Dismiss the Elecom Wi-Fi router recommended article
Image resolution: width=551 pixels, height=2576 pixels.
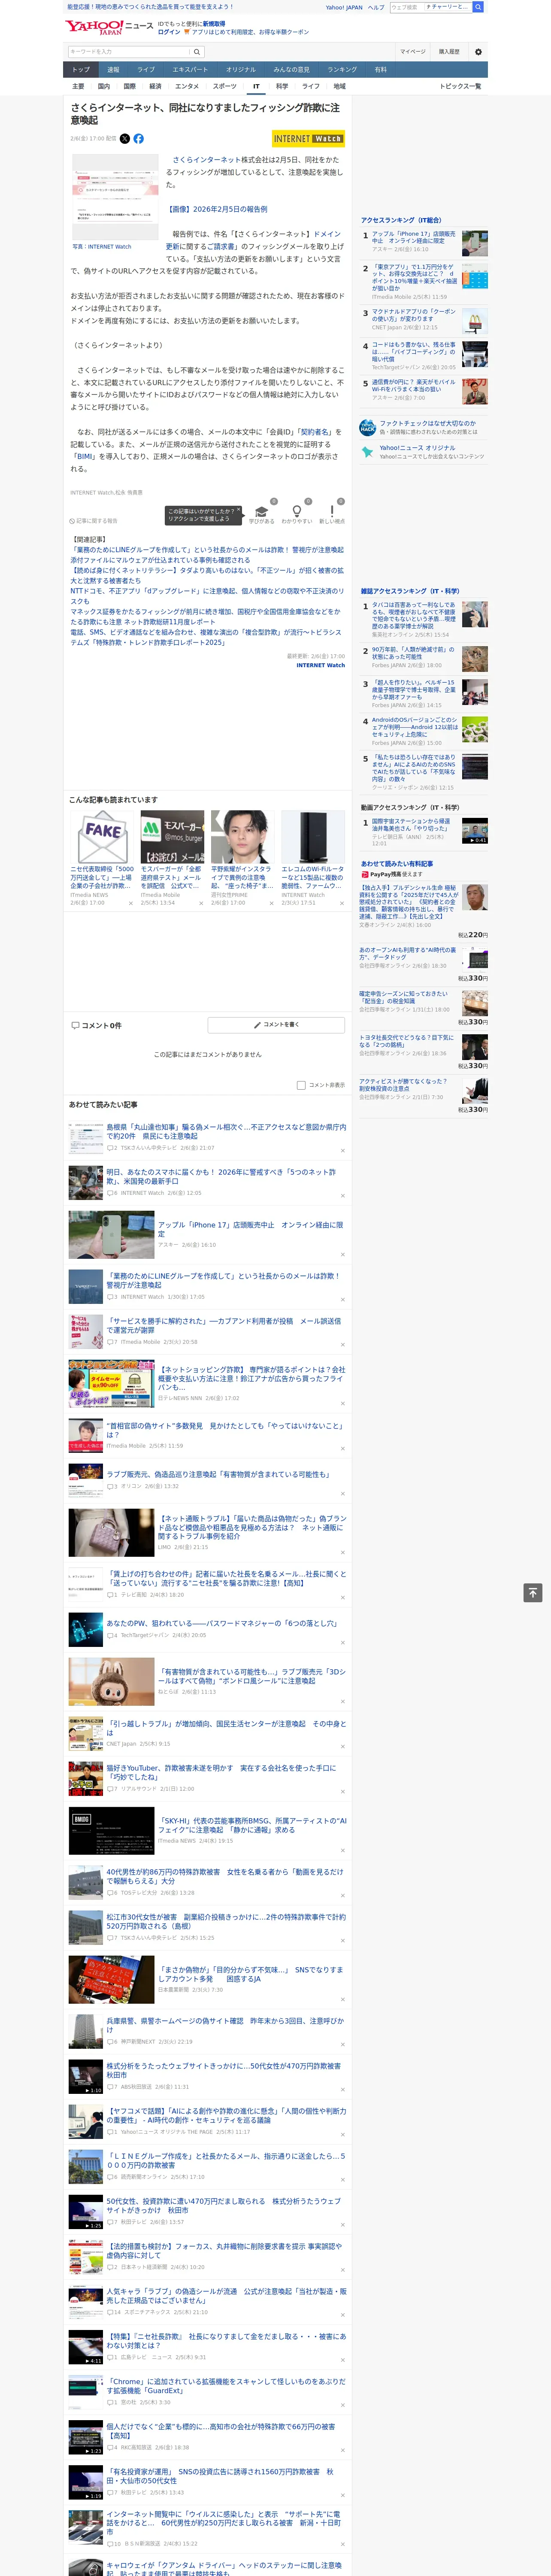341,903
